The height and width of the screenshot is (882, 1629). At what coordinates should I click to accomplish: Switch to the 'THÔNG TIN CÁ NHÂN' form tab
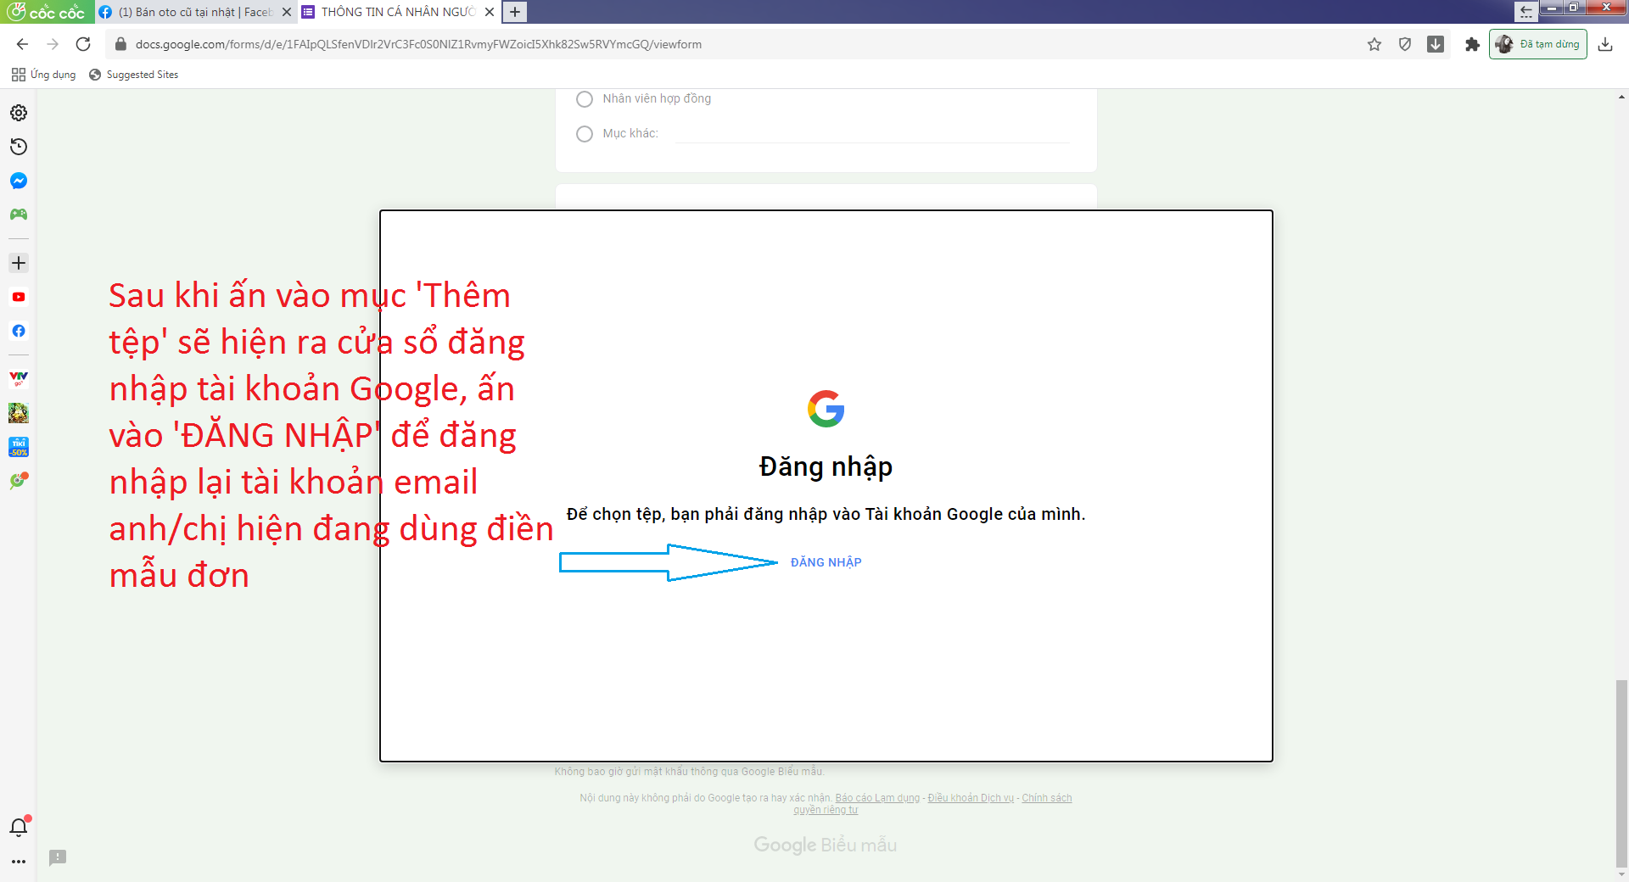(398, 12)
